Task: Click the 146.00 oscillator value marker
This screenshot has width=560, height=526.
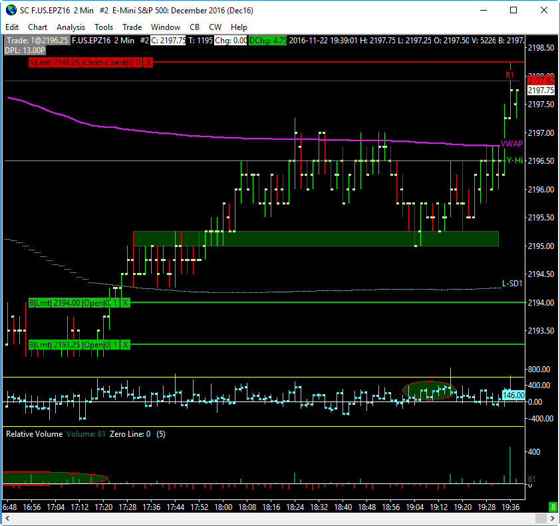Action: [x=513, y=395]
